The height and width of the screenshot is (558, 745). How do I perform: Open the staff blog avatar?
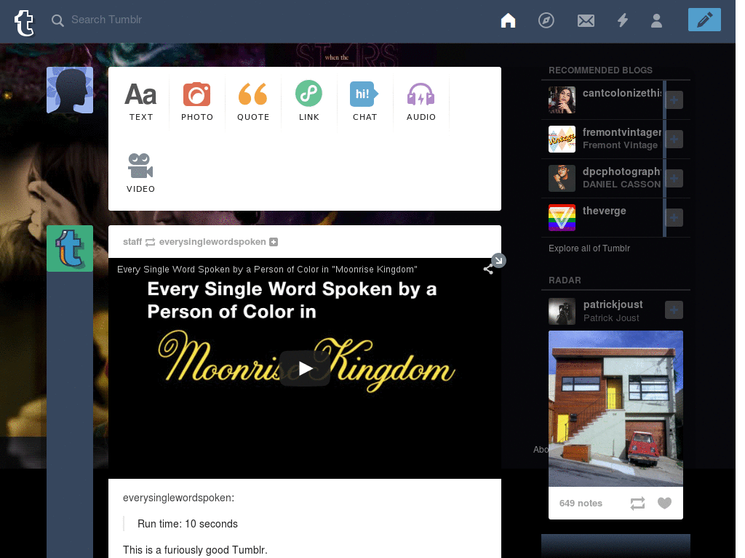tap(70, 248)
